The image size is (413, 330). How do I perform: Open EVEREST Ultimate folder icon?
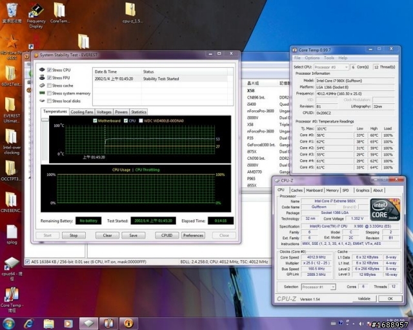pyautogui.click(x=12, y=110)
